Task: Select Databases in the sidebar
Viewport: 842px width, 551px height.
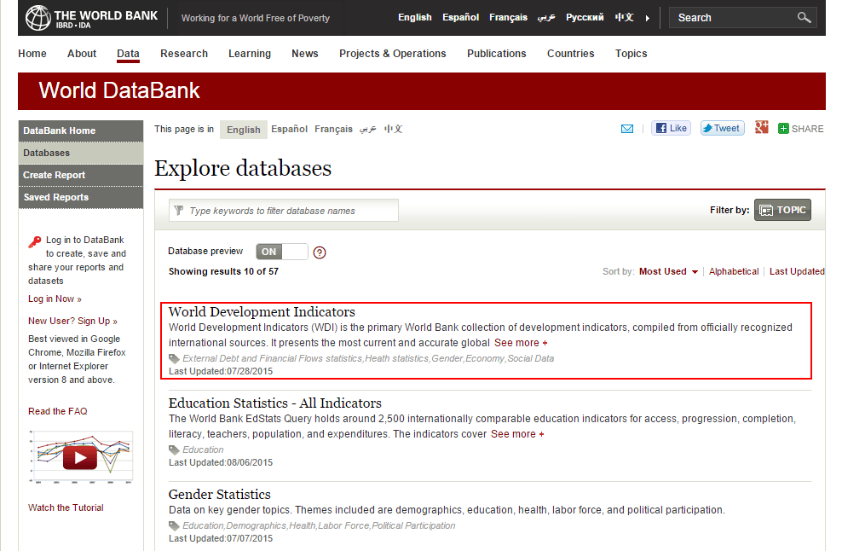Action: coord(81,154)
